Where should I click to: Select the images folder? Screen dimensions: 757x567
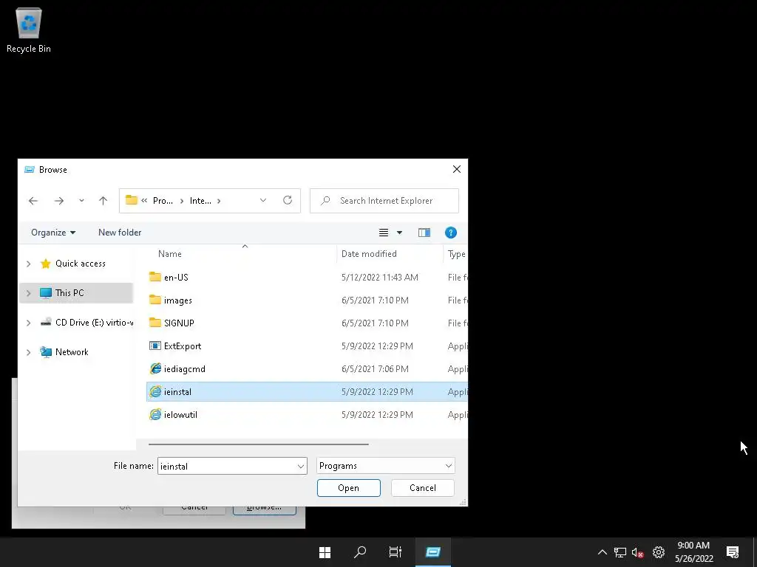click(177, 300)
